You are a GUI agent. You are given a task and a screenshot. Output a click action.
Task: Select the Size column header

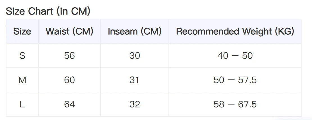[22, 31]
